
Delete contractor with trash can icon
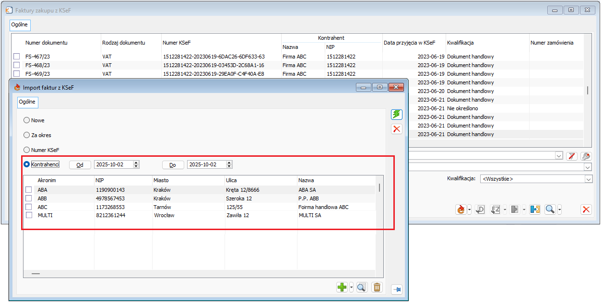377,287
